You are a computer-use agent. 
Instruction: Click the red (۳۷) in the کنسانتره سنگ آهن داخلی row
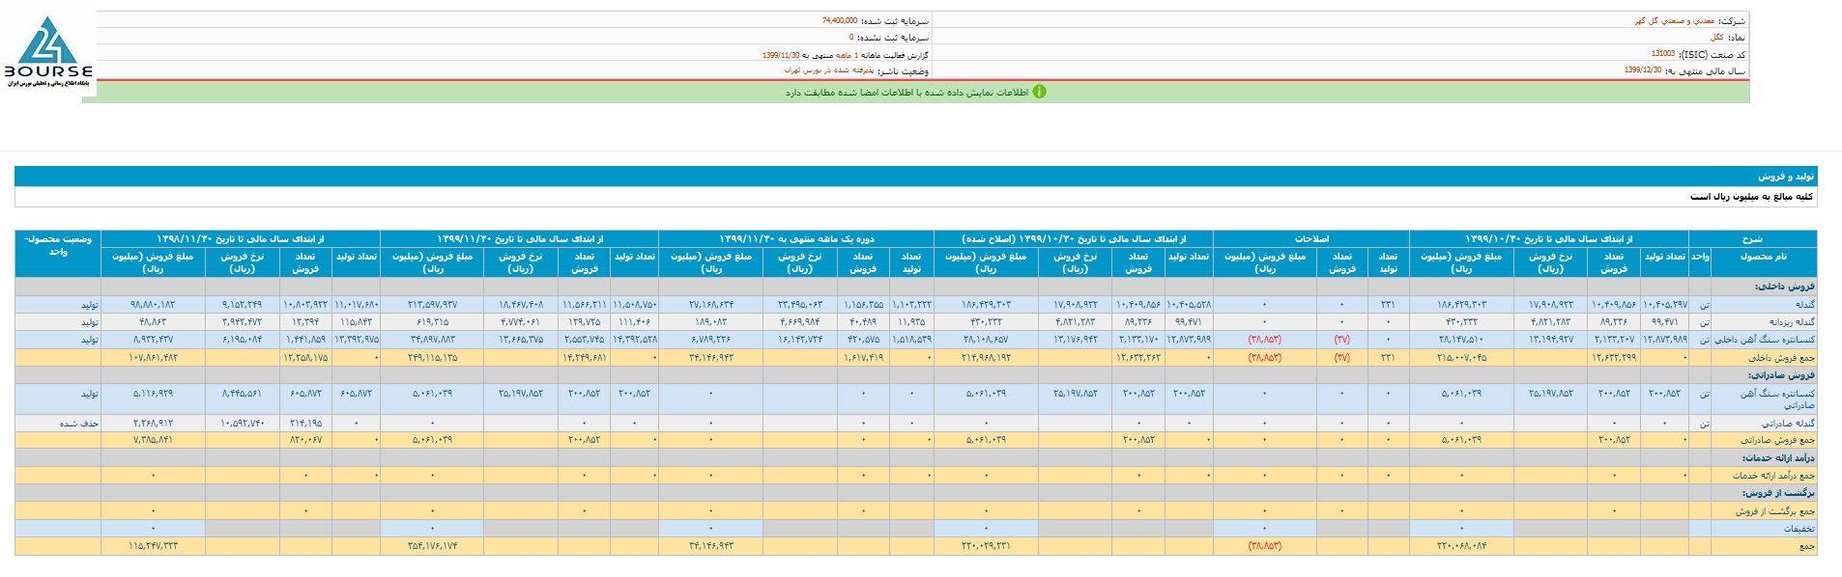(1342, 340)
